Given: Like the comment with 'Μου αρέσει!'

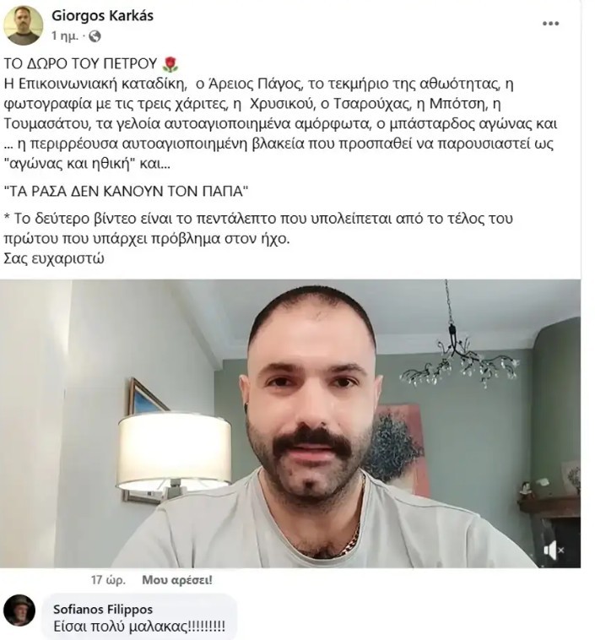Looking at the screenshot, I should pyautogui.click(x=177, y=580).
